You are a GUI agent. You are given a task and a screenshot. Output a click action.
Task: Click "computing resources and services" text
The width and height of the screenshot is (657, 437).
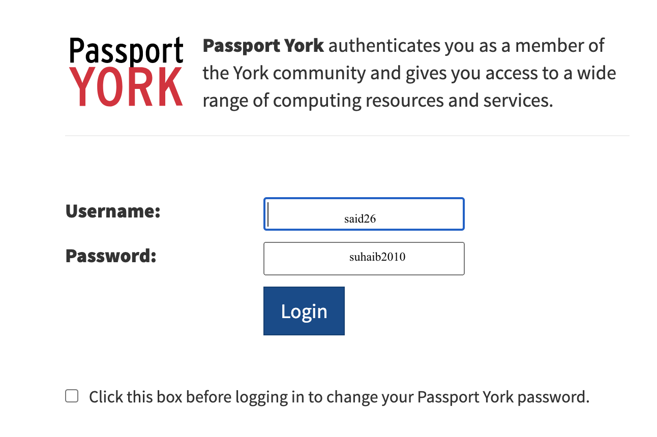click(x=412, y=101)
